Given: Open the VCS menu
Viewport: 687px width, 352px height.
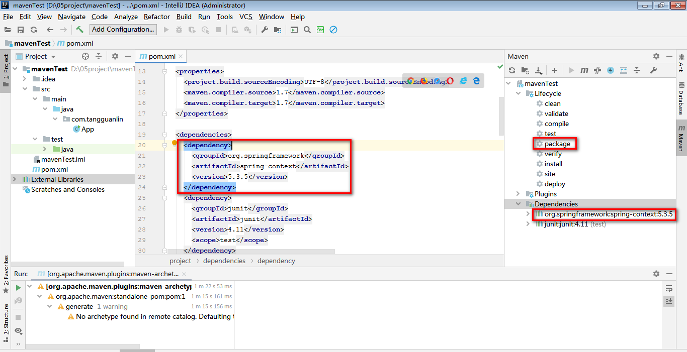Looking at the screenshot, I should [246, 17].
